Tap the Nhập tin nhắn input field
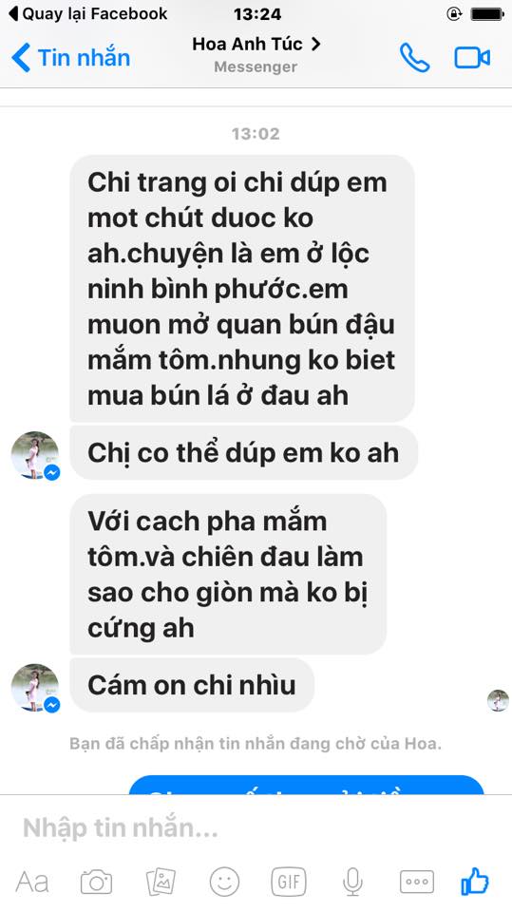 (256, 827)
